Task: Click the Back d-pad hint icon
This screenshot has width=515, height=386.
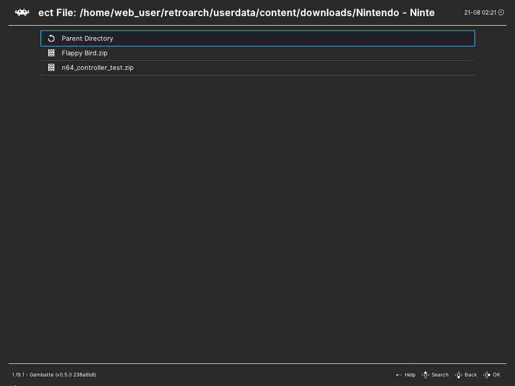Action: pyautogui.click(x=459, y=375)
